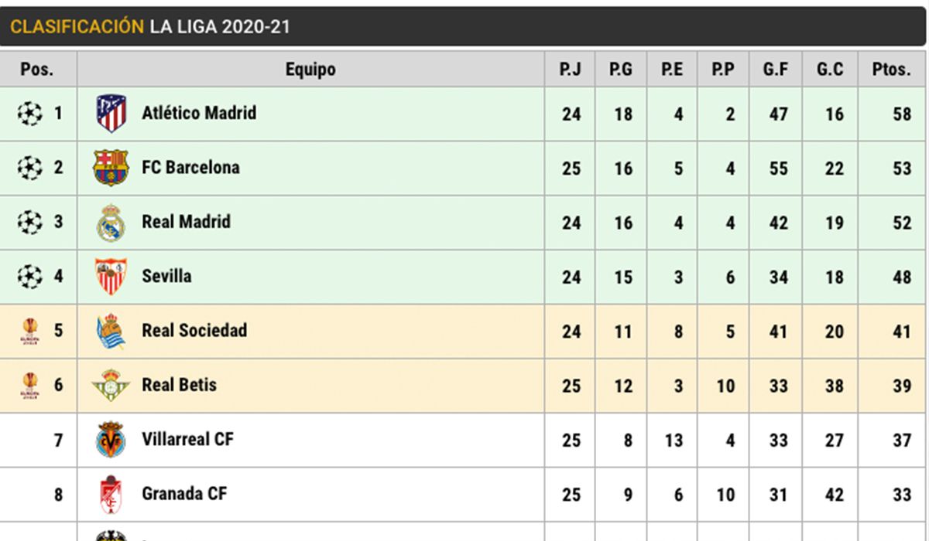Click Europa League icon beside position 5
This screenshot has width=929, height=541.
pyautogui.click(x=29, y=332)
